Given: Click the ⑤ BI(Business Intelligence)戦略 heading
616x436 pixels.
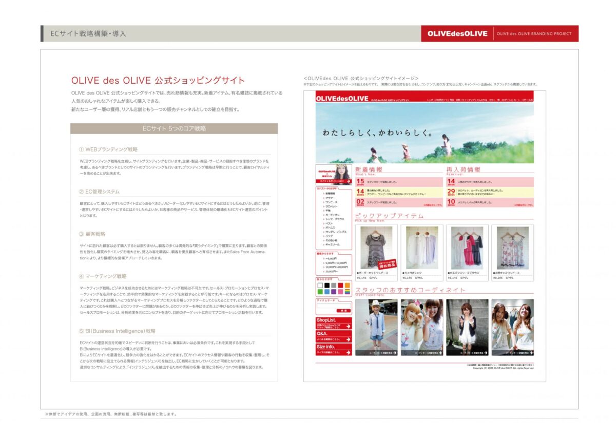Looking at the screenshot, I should coord(117,331).
